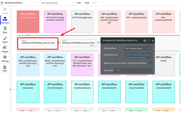Expand the collapsed sidebar arrow

click(x=11, y=89)
